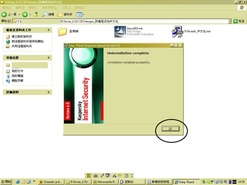Image resolution: width=247 pixels, height=185 pixels.
Task: Click the 網路芳鄰 icon in Other Places
Action: (x=8, y=81)
